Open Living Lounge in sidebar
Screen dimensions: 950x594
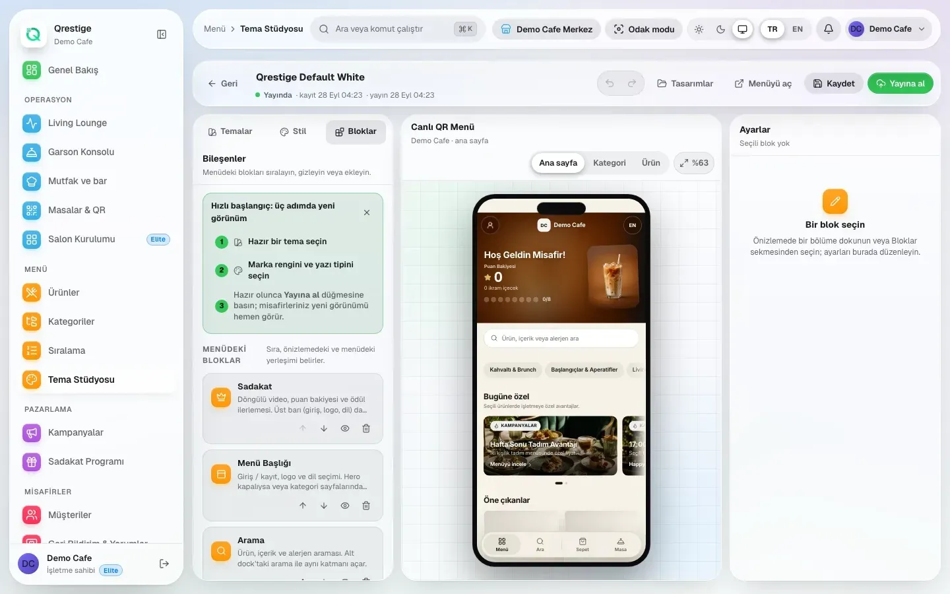[96, 123]
